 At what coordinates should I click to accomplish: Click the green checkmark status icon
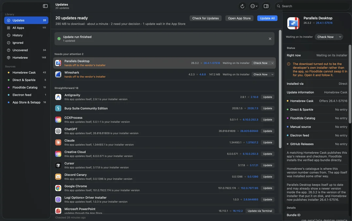click(59, 39)
